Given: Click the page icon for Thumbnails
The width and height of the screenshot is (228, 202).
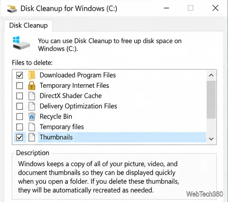Looking at the screenshot, I should [x=32, y=137].
